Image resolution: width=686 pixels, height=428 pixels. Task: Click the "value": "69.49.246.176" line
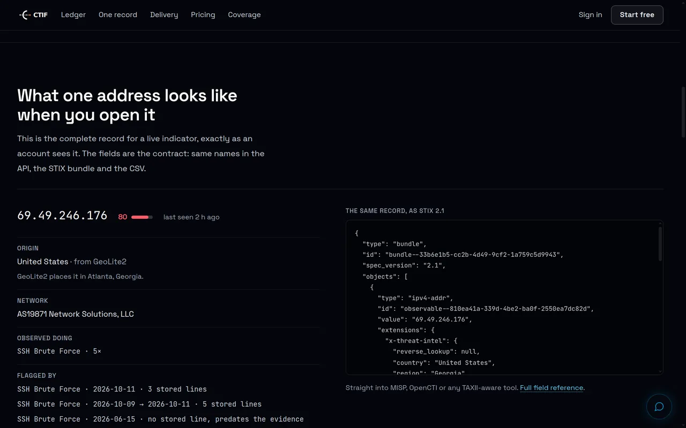[x=424, y=319]
